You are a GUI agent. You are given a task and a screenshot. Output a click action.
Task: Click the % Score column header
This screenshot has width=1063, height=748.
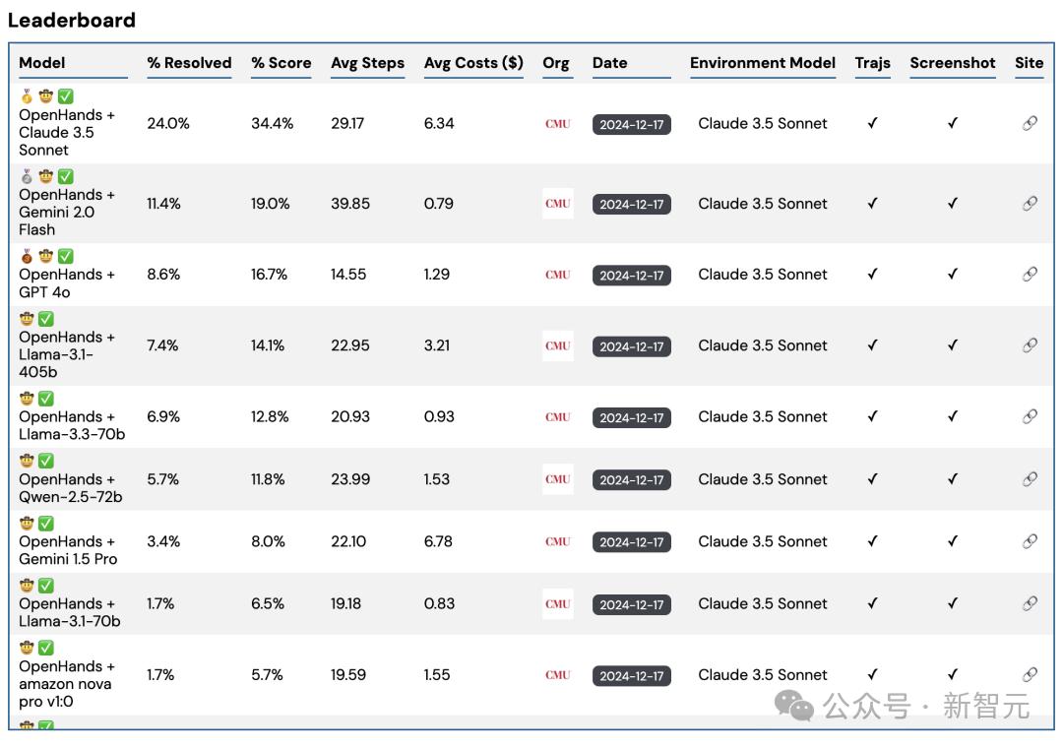281,63
